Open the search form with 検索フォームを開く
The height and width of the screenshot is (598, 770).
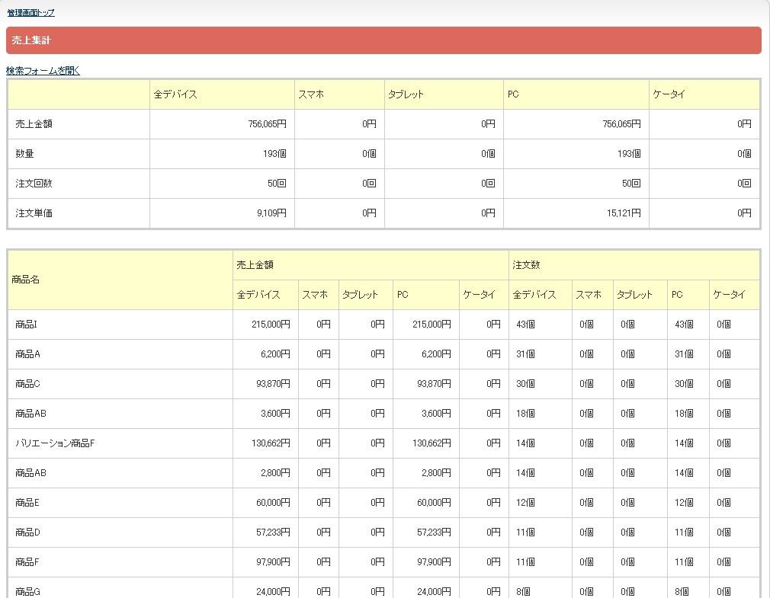pos(43,71)
